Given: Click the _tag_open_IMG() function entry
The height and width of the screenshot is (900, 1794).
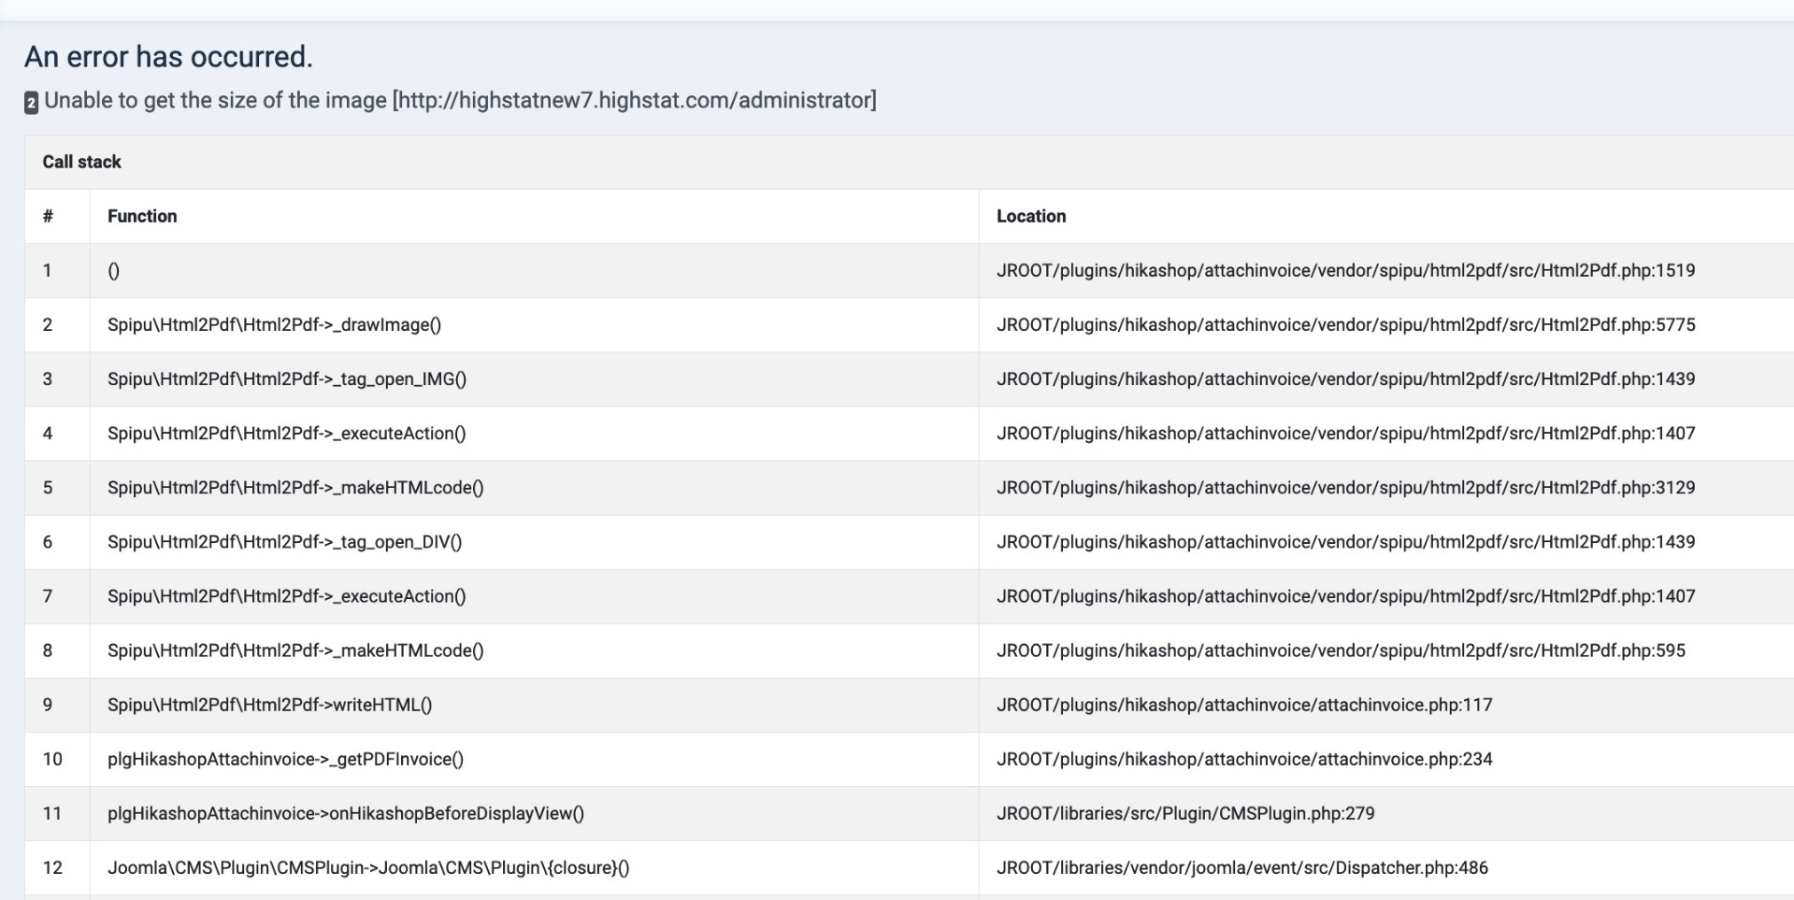Looking at the screenshot, I should coord(286,379).
